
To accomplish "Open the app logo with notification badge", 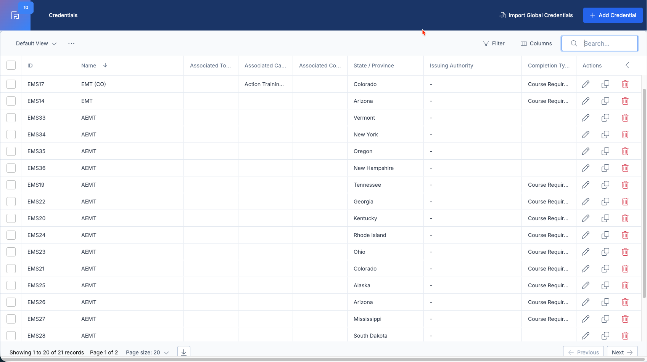I will click(x=15, y=15).
